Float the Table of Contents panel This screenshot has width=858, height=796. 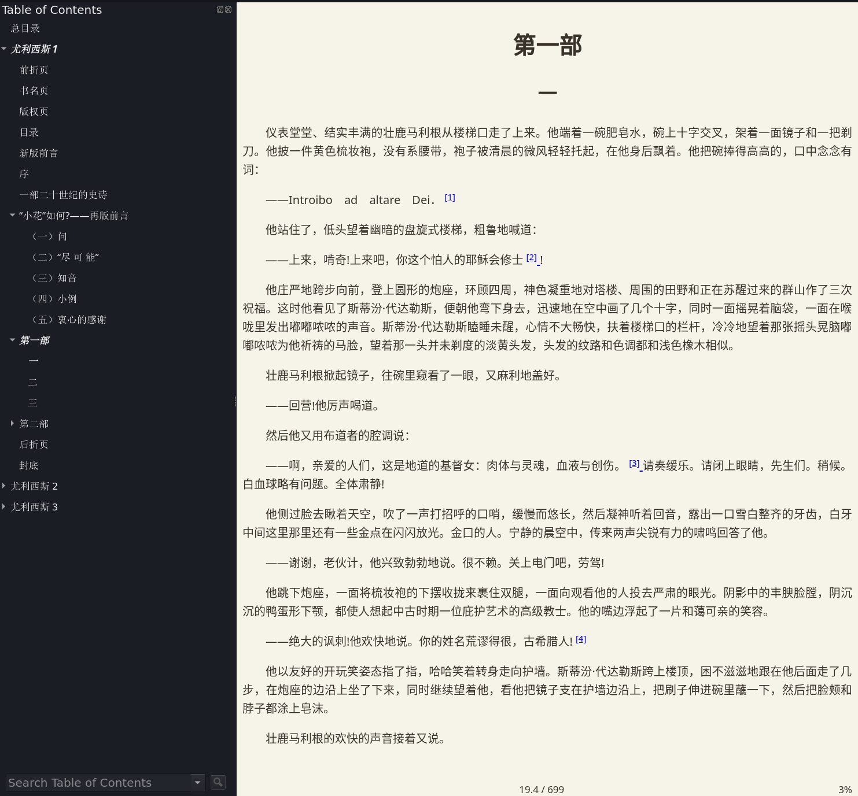pyautogui.click(x=220, y=10)
